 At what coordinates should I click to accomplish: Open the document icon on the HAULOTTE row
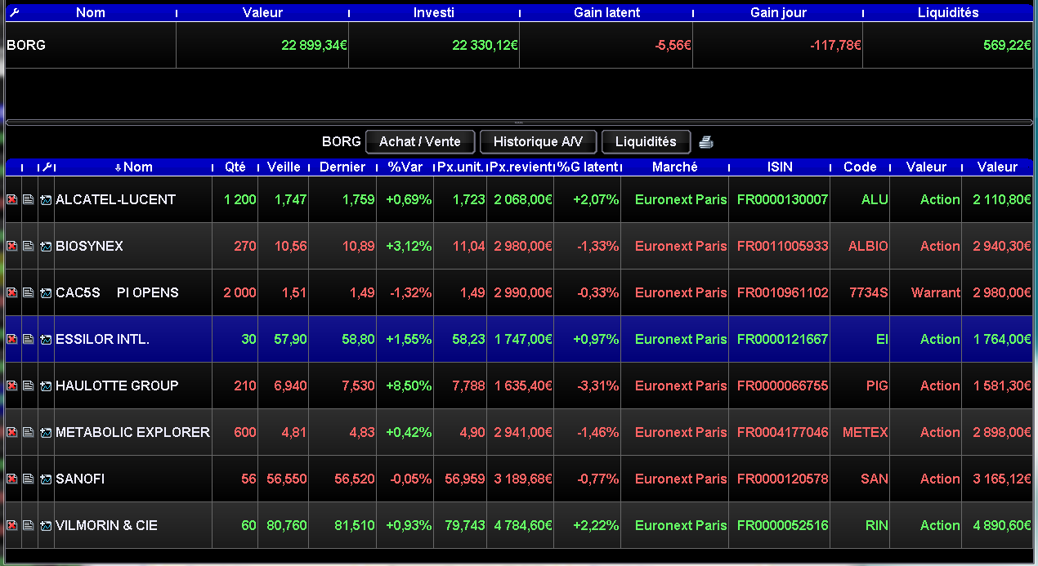[x=29, y=386]
